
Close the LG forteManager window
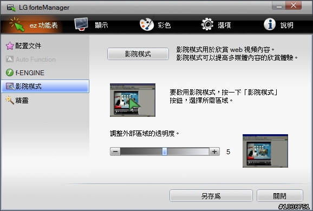(x=294, y=5)
